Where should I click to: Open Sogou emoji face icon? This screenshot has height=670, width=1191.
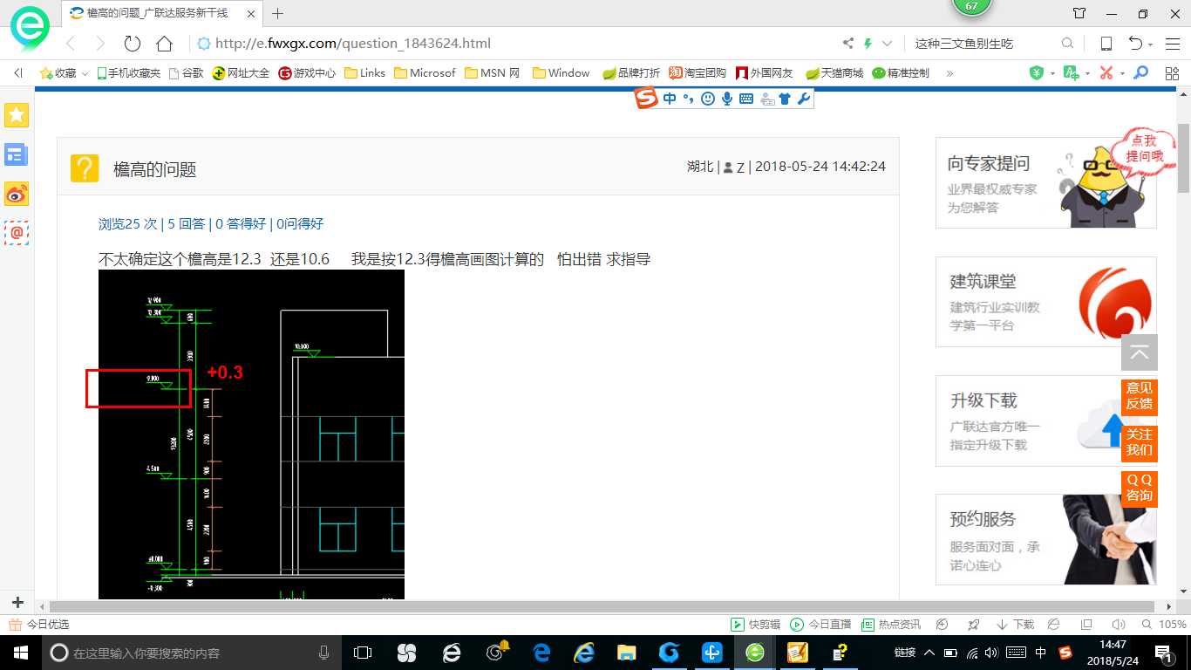click(x=707, y=99)
